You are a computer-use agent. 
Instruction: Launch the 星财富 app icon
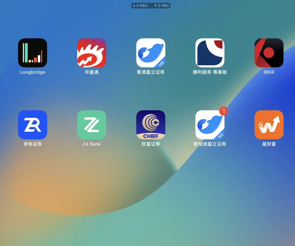pyautogui.click(x=269, y=125)
